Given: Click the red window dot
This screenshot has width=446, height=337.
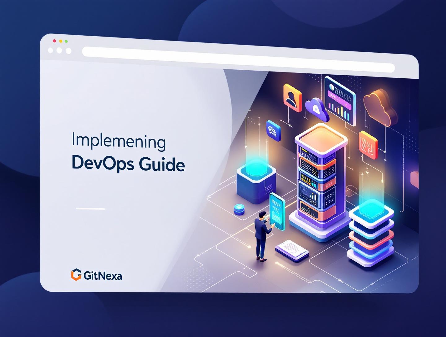Looking at the screenshot, I should (55, 41).
